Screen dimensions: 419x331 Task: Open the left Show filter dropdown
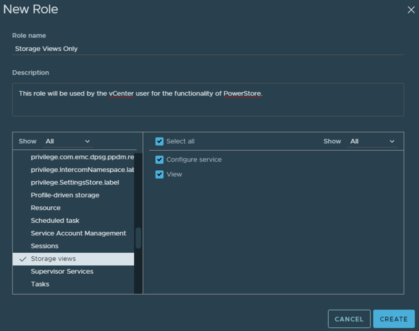pyautogui.click(x=68, y=142)
